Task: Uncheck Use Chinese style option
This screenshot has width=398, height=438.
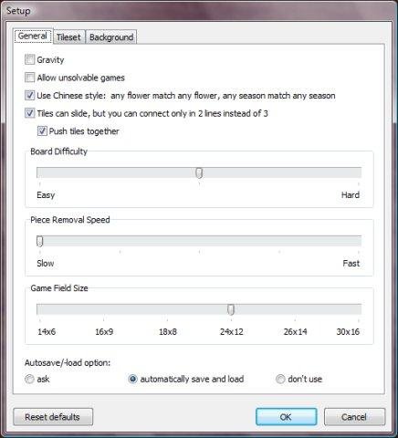Action: (29, 96)
